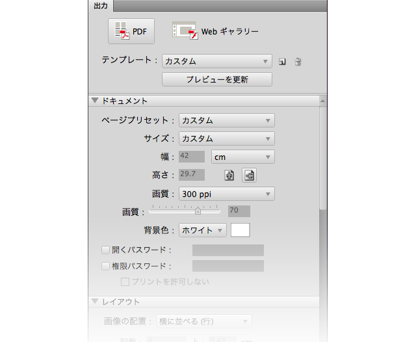Open the 画像の配置 dropdown
The width and height of the screenshot is (416, 342).
pos(203,322)
